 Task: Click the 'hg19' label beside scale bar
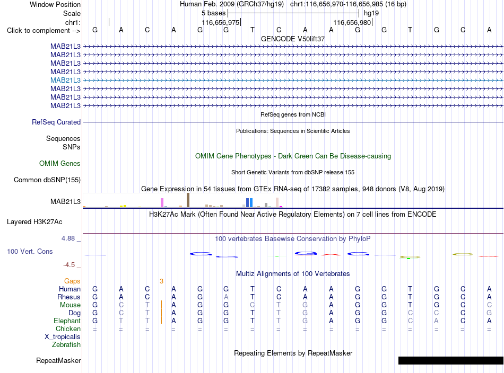click(x=371, y=13)
